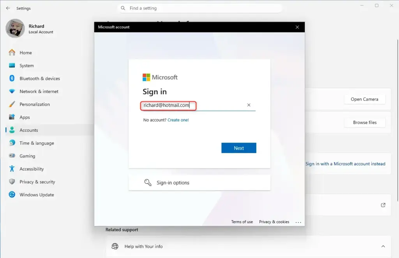Click the Network wifi icon
Screen dimensions: 399x258
tap(12, 91)
